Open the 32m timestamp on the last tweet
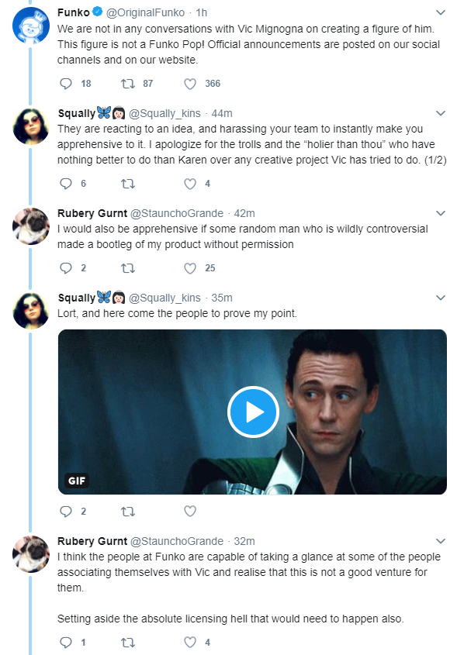 [244, 541]
